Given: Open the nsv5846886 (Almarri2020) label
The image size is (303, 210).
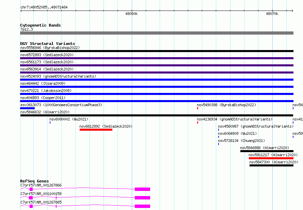Looking at the screenshot, I should click(x=265, y=148).
